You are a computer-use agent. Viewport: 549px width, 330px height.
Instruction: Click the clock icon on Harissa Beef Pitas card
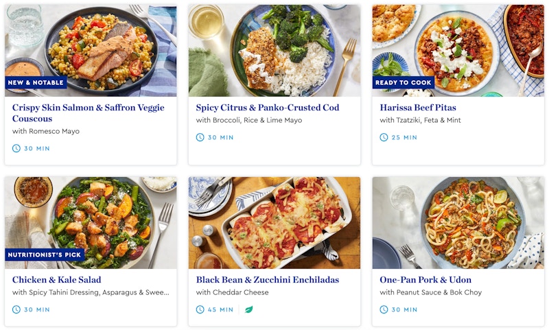[x=384, y=137]
